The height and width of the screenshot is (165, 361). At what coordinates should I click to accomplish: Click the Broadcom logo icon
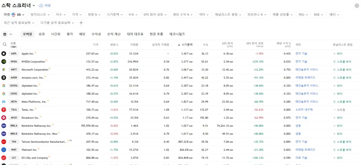[4, 118]
